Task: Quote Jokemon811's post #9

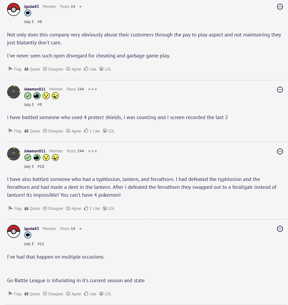Action: click(x=32, y=131)
